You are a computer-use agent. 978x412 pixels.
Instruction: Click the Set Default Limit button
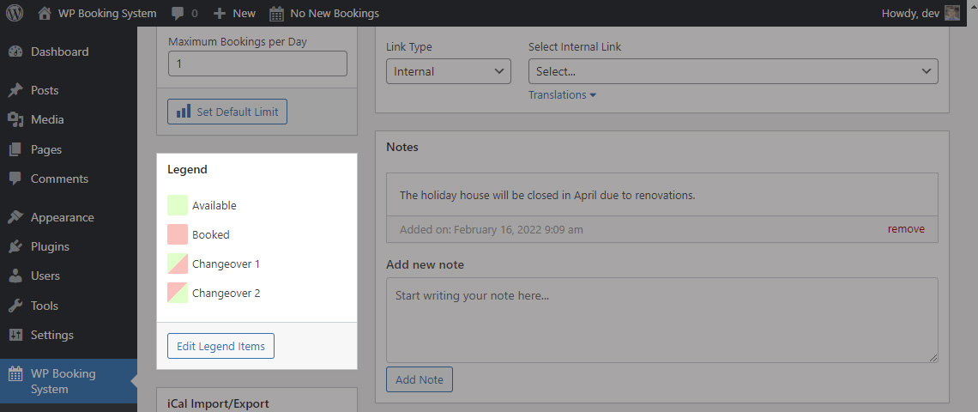(227, 112)
